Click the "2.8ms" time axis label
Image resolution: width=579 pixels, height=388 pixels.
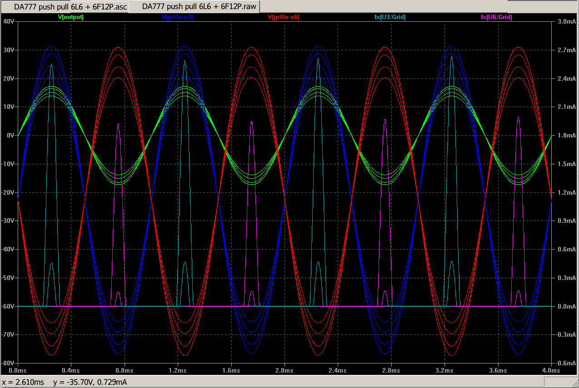[x=391, y=370]
